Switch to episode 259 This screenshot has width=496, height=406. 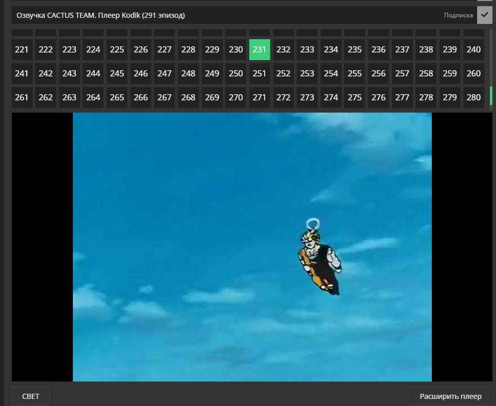tap(450, 74)
